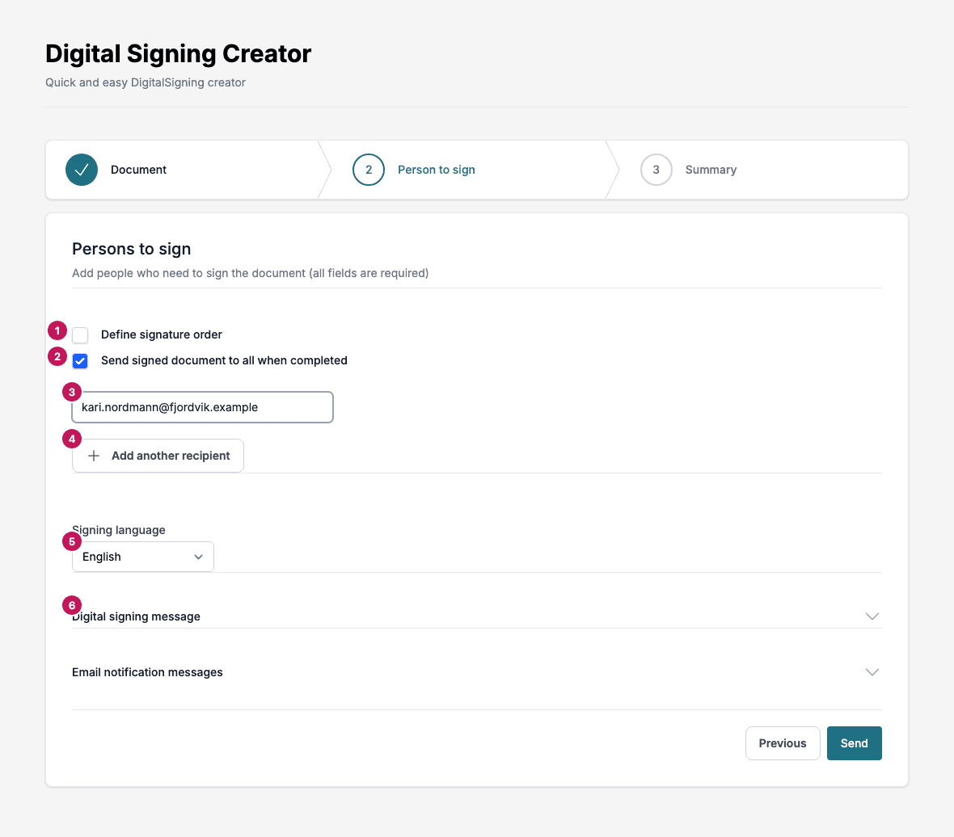
Task: Click the plus icon to add a recipient
Action: (94, 456)
